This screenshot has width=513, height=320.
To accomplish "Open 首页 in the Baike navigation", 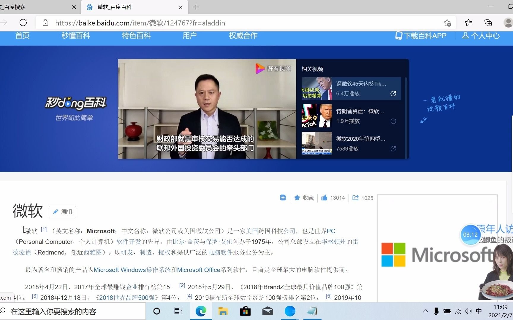I will click(23, 36).
